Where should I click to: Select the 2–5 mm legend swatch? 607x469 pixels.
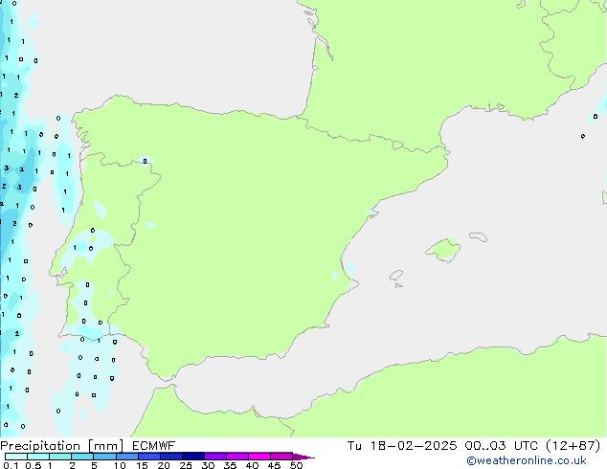click(x=82, y=457)
